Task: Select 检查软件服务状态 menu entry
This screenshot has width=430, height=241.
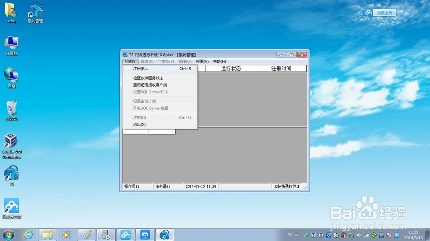Action: (x=160, y=78)
